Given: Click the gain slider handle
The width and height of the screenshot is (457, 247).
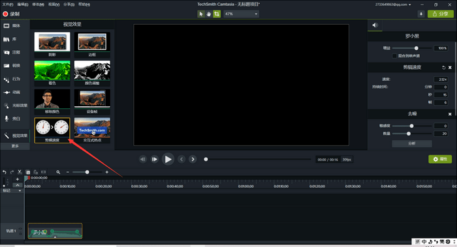Looking at the screenshot, I should click(417, 48).
